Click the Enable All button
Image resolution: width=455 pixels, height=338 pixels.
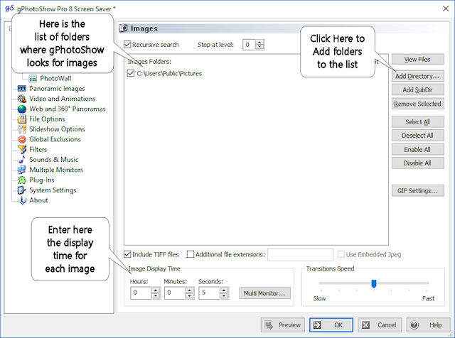417,150
